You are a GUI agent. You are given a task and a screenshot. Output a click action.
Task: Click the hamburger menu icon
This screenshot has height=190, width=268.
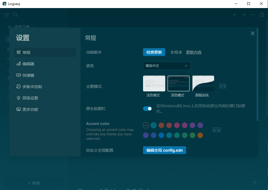7,15
